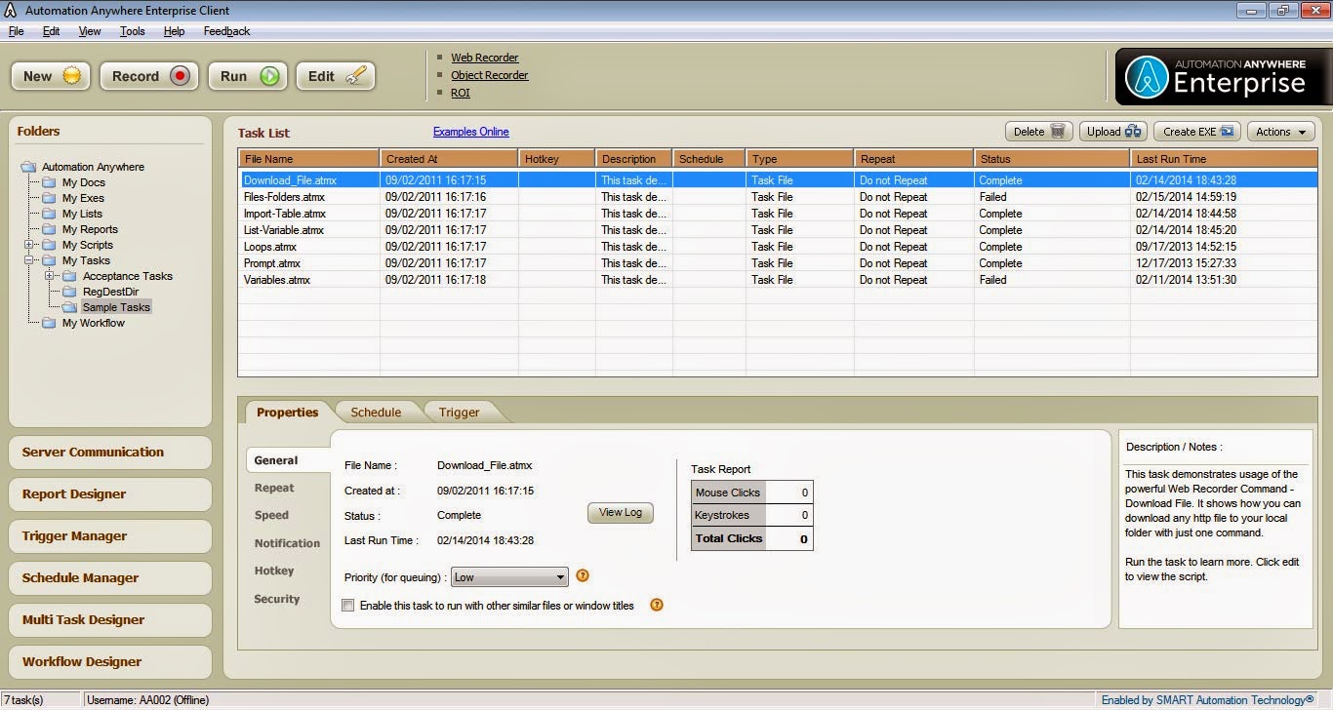This screenshot has width=1333, height=710.
Task: Select the Files-Folders.atmx task row
Action: tap(778, 197)
